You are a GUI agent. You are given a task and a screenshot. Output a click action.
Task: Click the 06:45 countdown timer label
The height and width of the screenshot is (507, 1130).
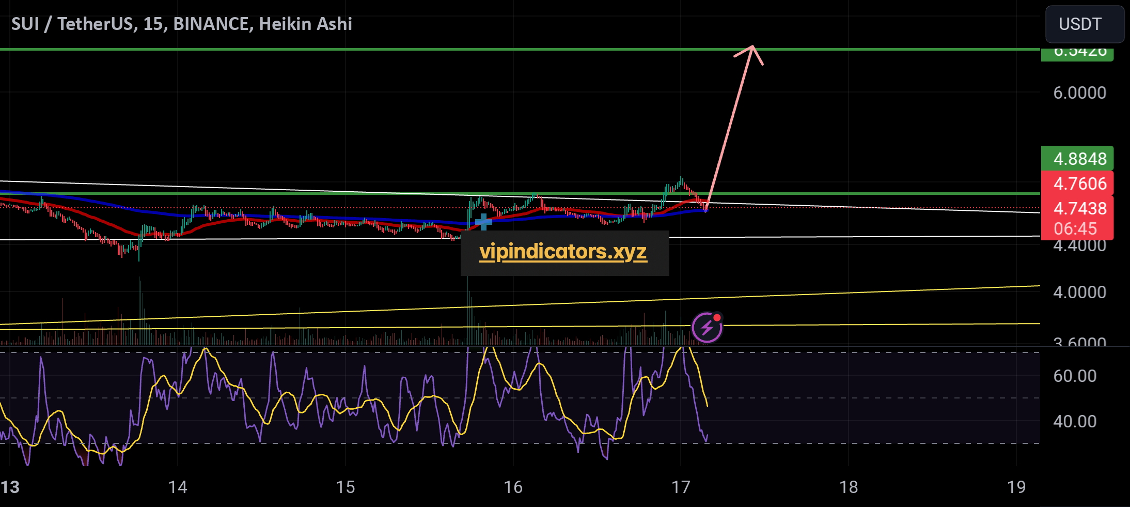(1075, 228)
